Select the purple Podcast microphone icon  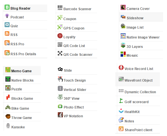(7, 16)
